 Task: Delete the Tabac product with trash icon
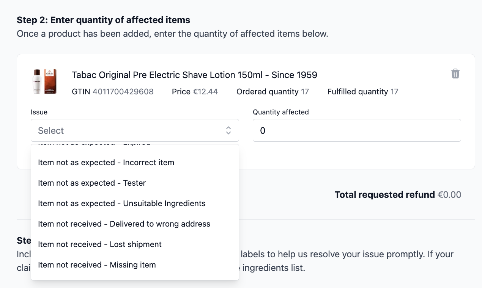tap(455, 74)
